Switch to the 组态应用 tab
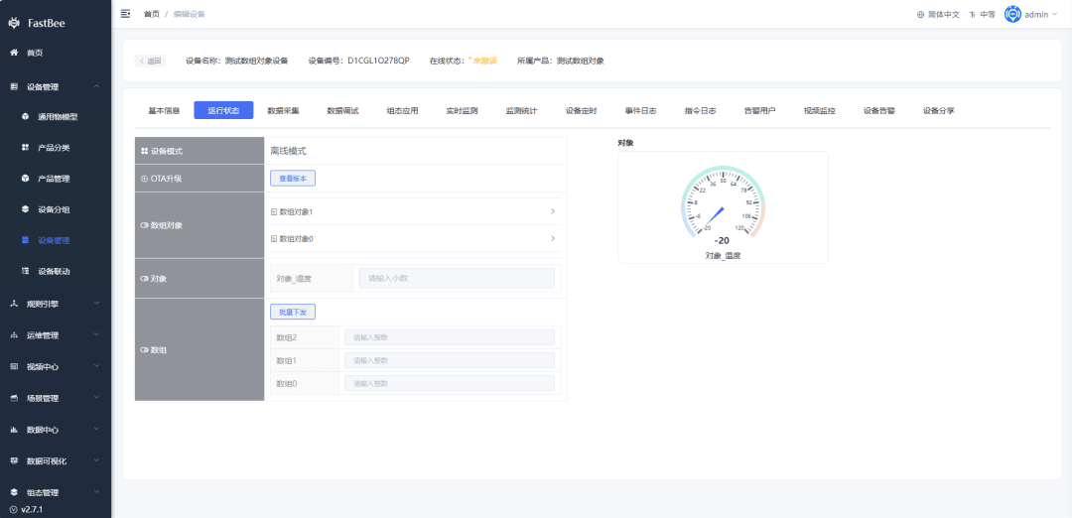The height and width of the screenshot is (518, 1072). (x=402, y=111)
